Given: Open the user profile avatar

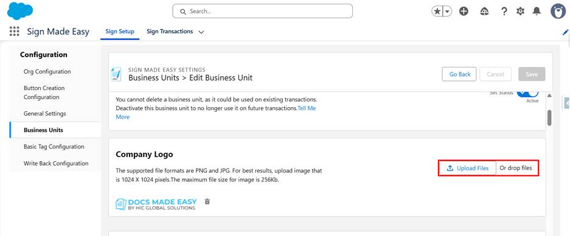Looking at the screenshot, I should 558,12.
